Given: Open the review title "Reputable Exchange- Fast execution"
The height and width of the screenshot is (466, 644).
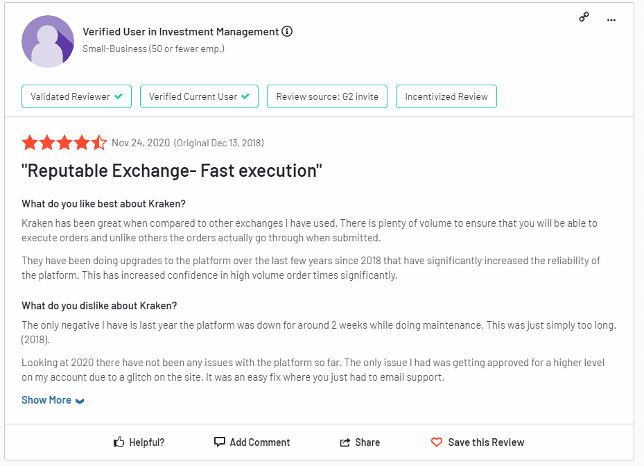Looking at the screenshot, I should pos(172,171).
